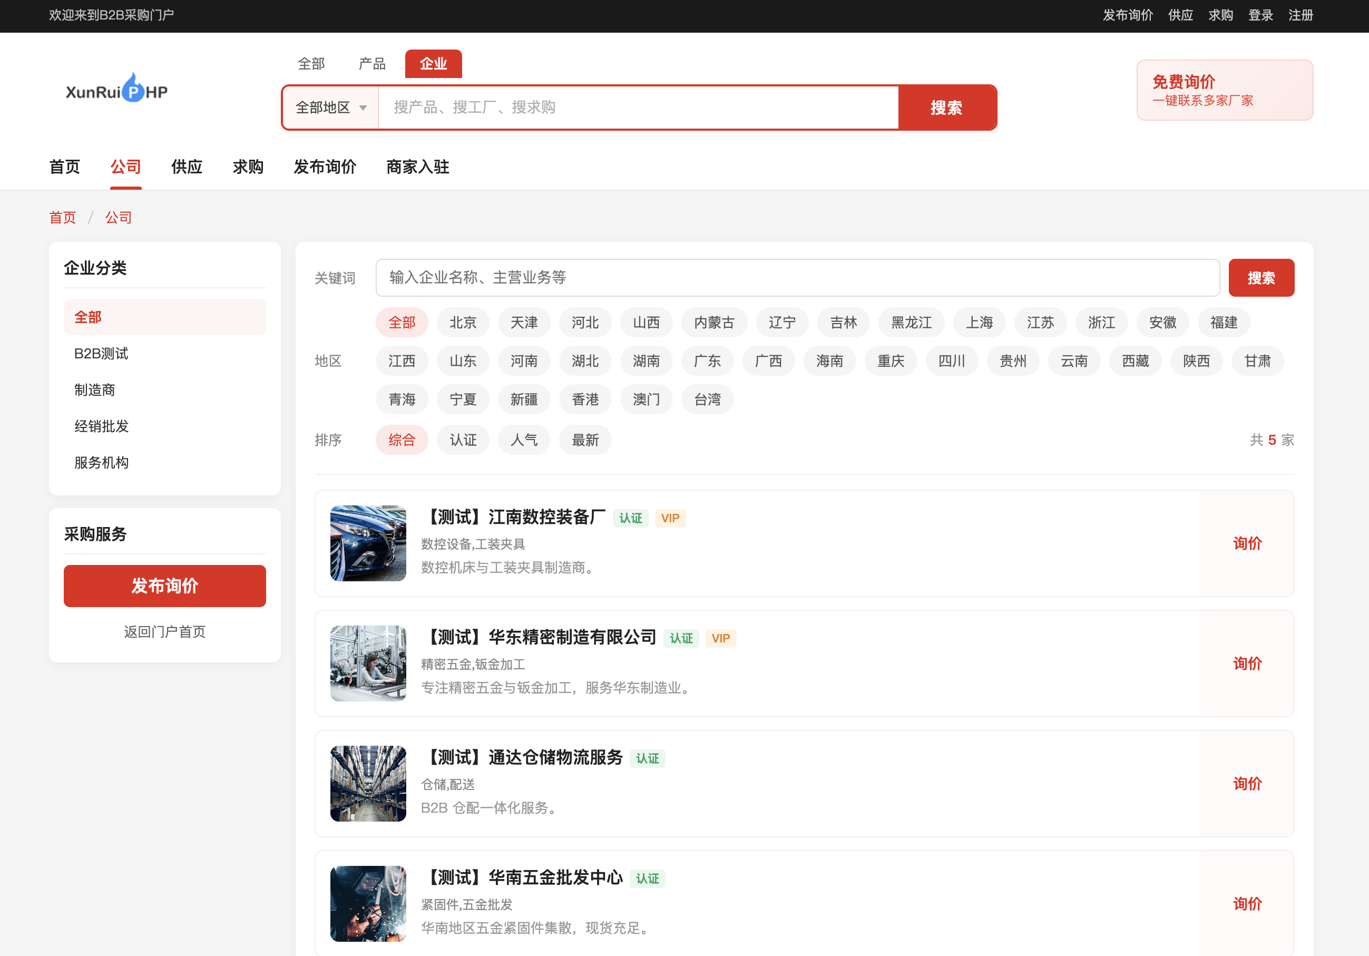Click 注册 link in top bar
Image resolution: width=1369 pixels, height=956 pixels.
click(x=1300, y=15)
